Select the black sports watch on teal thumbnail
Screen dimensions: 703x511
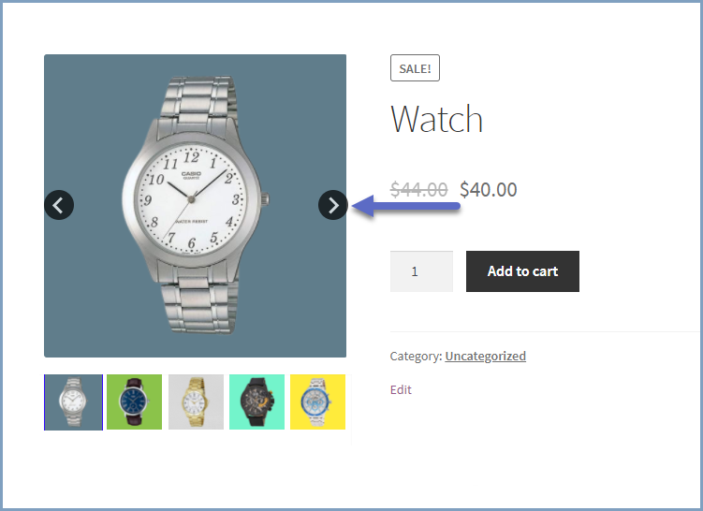[256, 402]
